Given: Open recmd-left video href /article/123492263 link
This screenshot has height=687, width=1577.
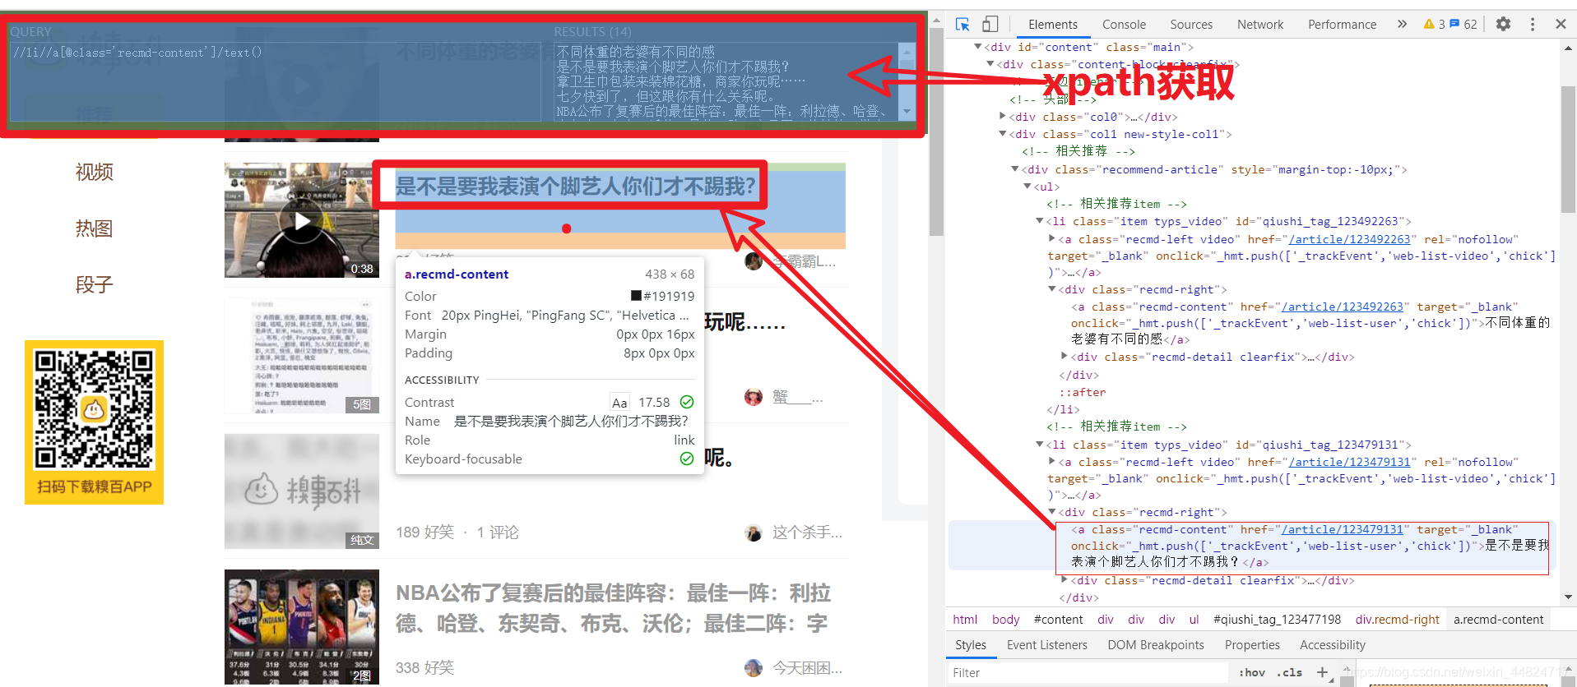Looking at the screenshot, I should [x=1349, y=239].
